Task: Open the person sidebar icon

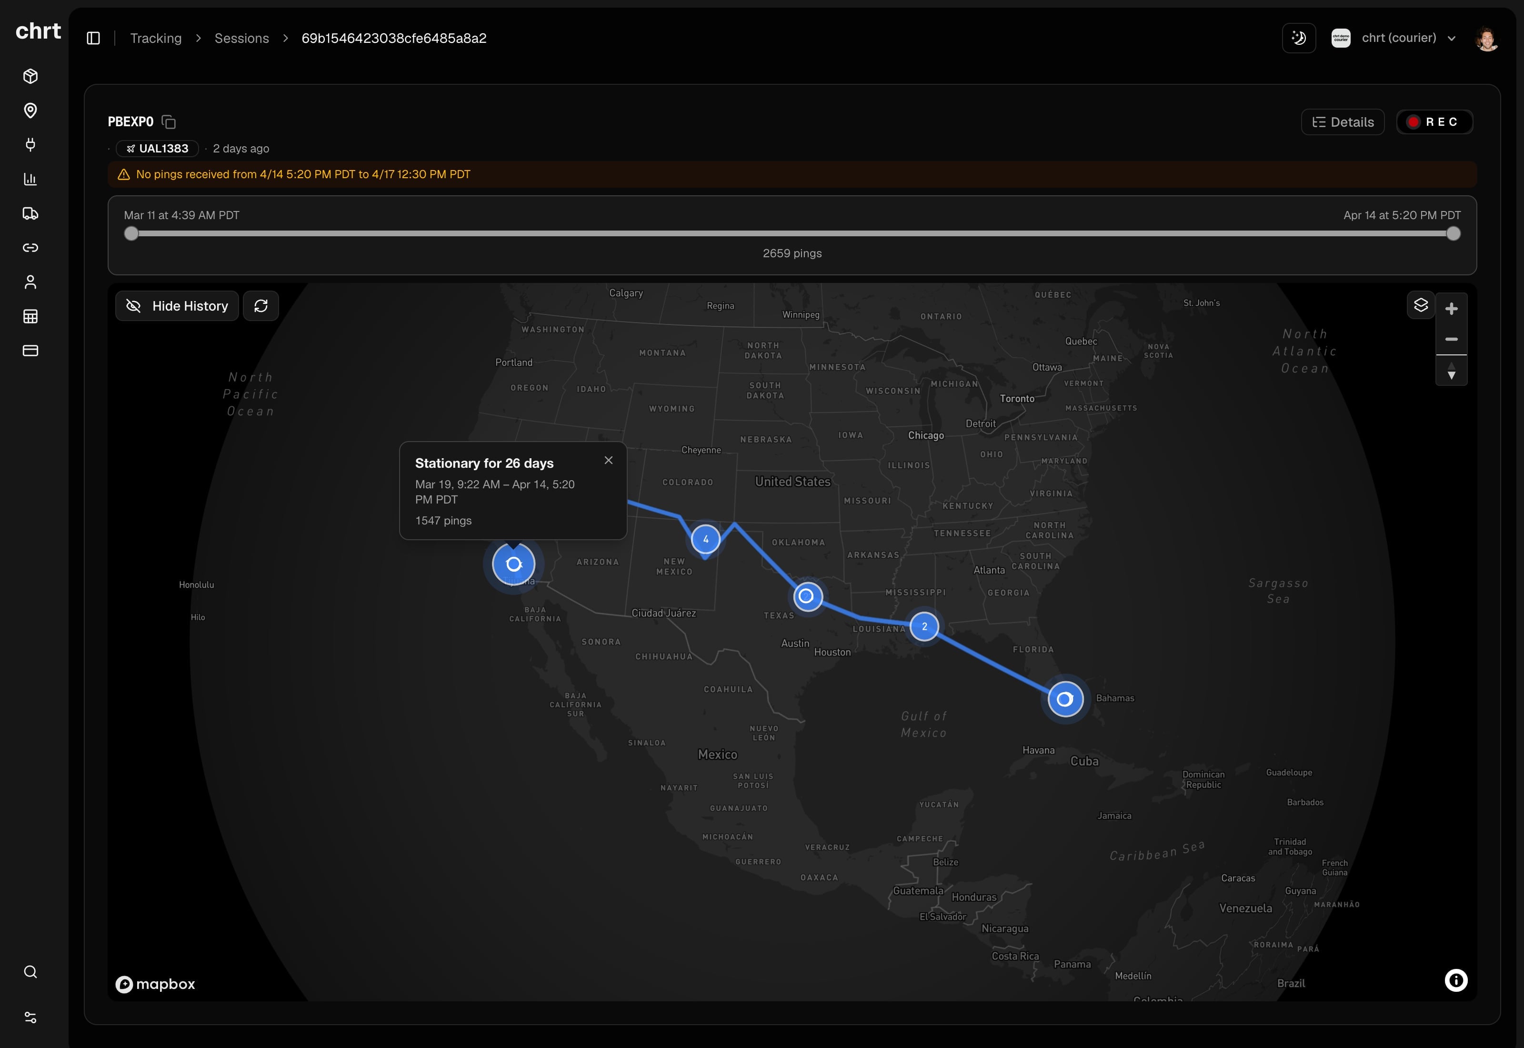Action: [x=30, y=282]
